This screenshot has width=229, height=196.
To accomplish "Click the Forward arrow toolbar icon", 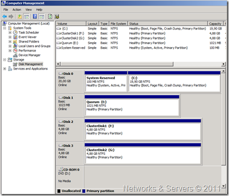I will (11, 17).
